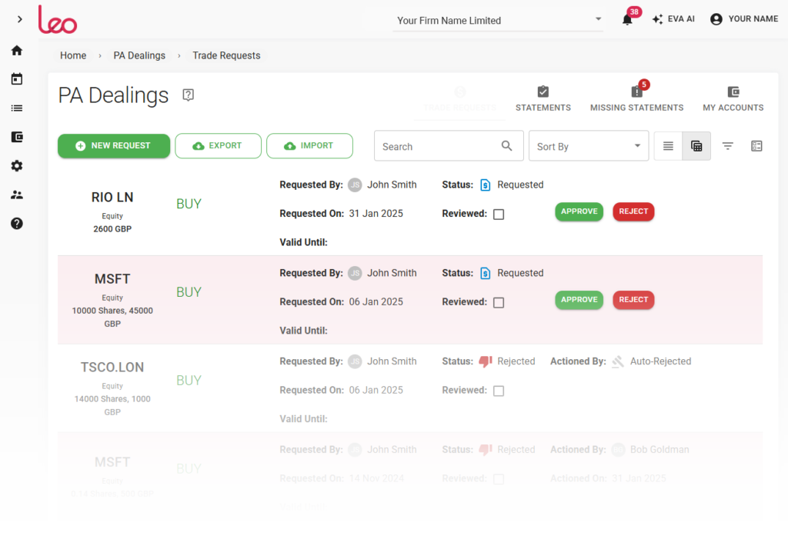This screenshot has height=549, width=788.
Task: Switch to the Statements tab
Action: (543, 98)
